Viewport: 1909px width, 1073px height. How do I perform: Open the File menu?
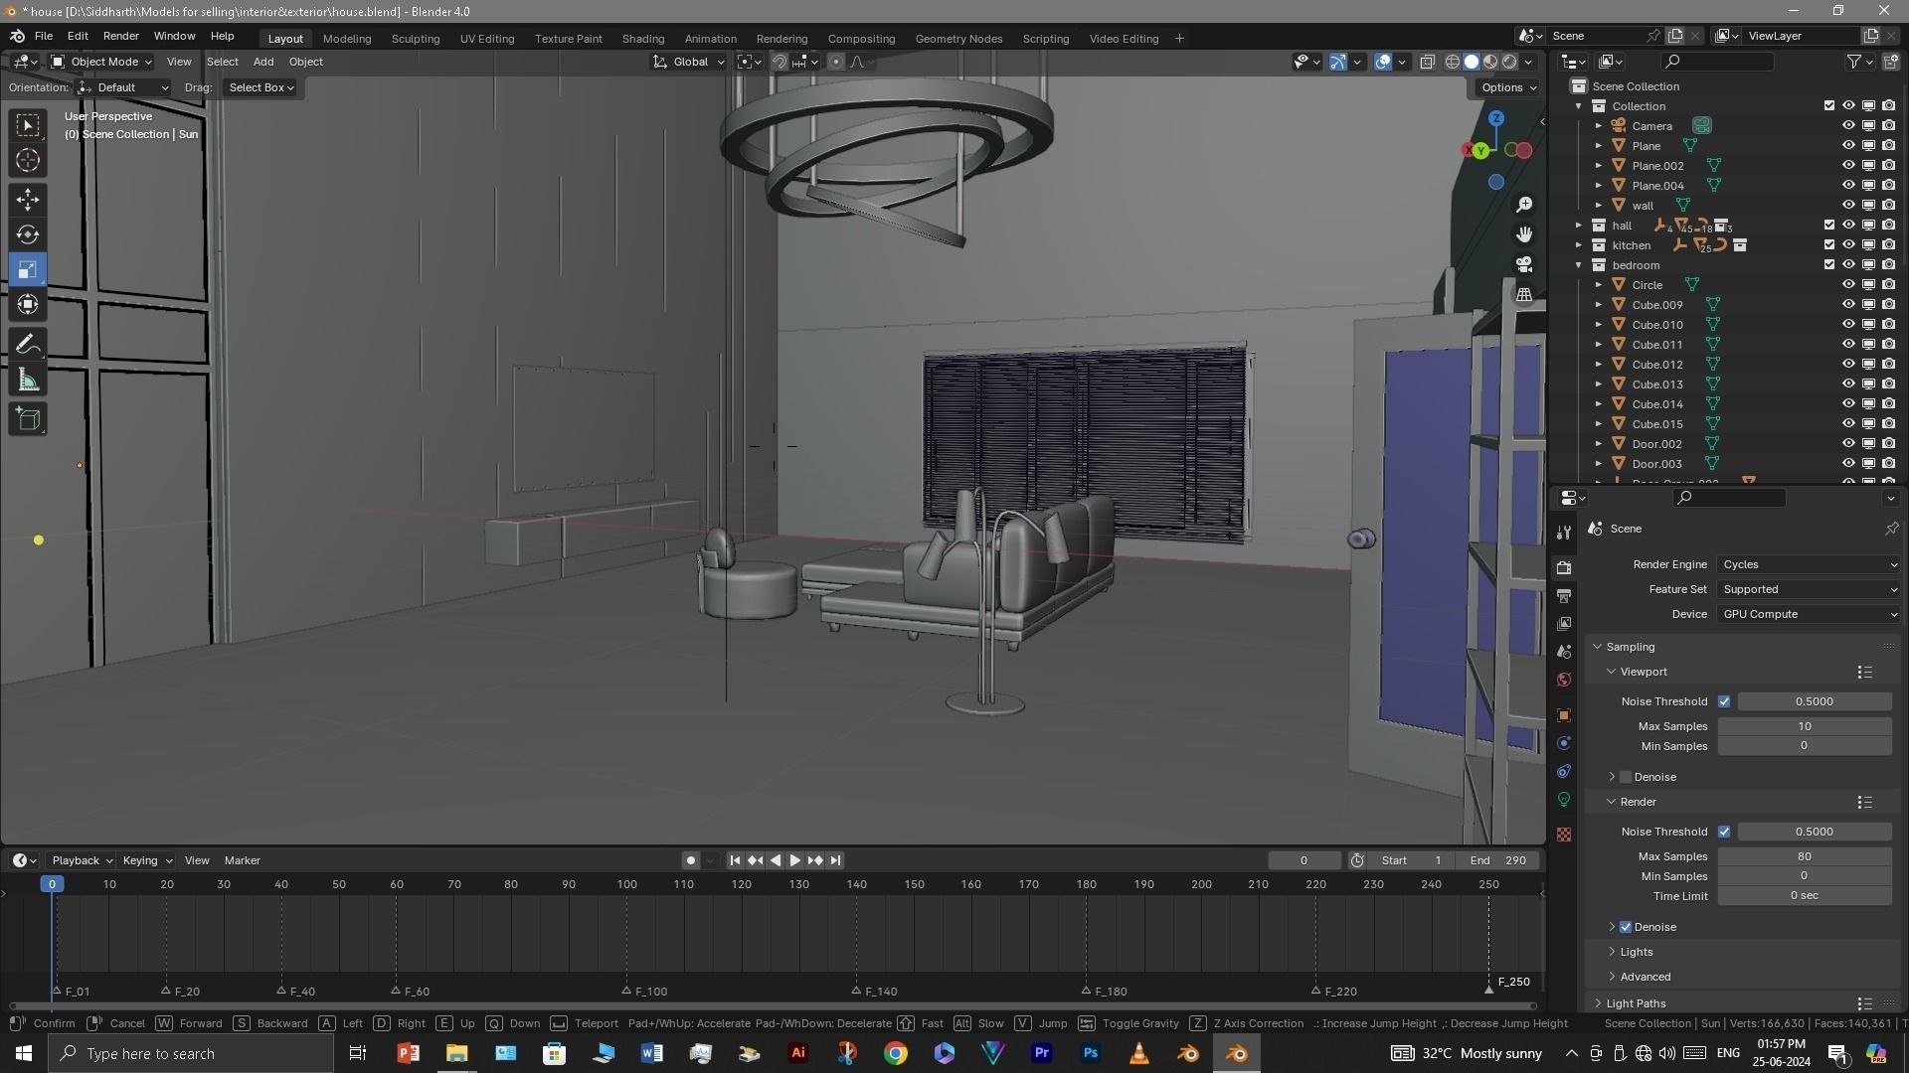(x=44, y=36)
